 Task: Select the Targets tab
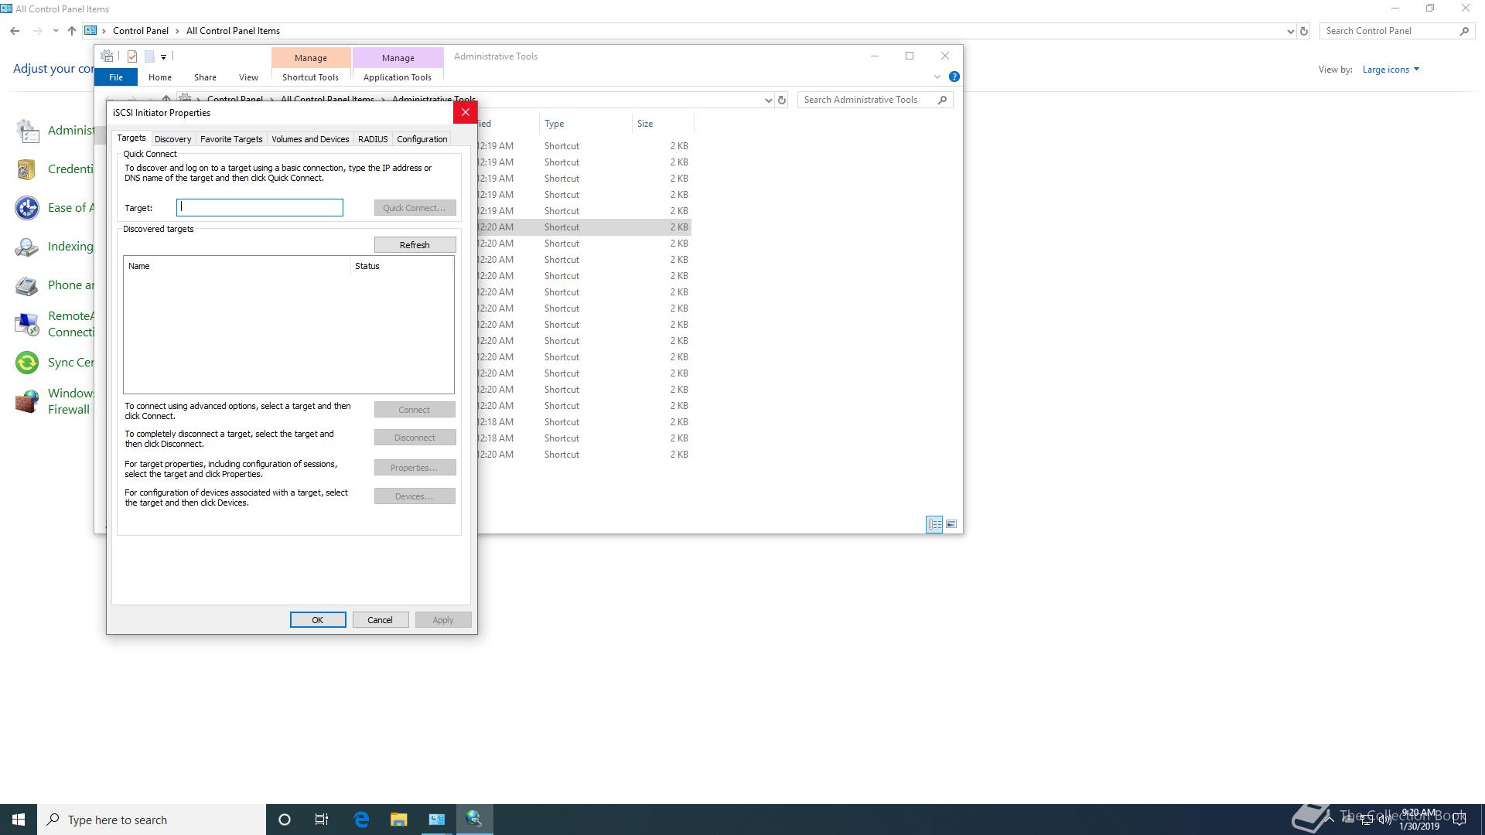click(x=131, y=138)
